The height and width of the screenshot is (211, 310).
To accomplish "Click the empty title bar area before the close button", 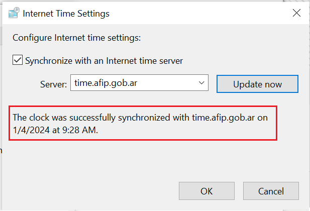I will tap(197, 13).
